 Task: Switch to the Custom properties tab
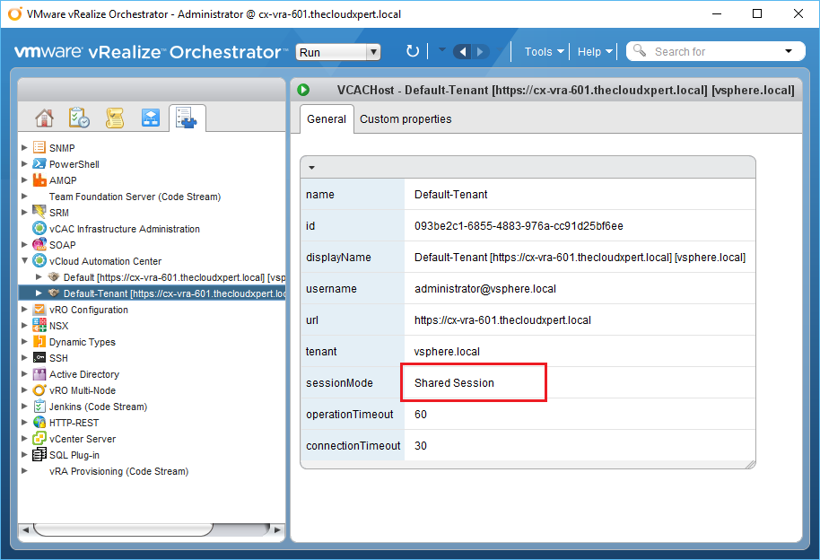[x=406, y=119]
